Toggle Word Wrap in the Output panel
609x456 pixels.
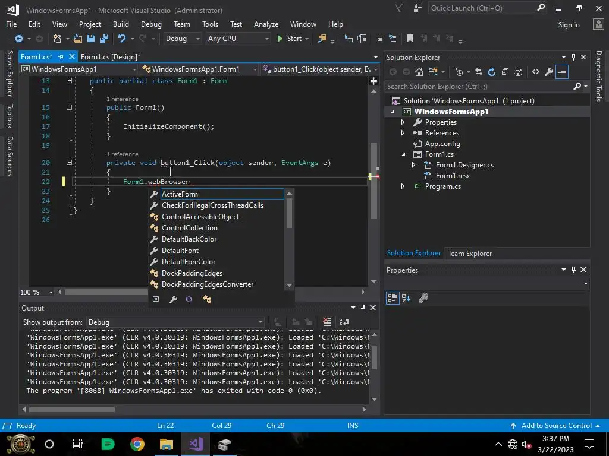tap(344, 322)
